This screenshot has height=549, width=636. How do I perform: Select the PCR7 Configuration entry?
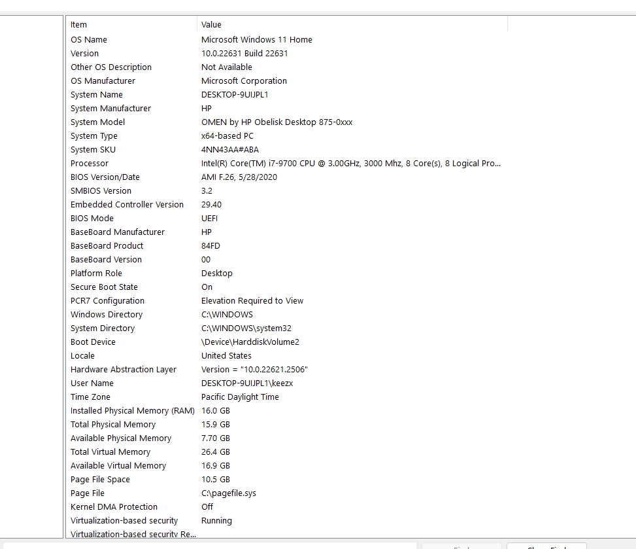click(131, 300)
